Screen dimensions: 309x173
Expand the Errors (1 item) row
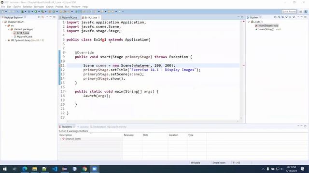pyautogui.click(x=60, y=139)
